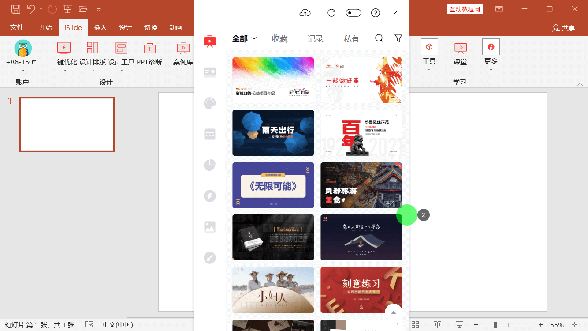This screenshot has height=331, width=588.
Task: Expand Customize Quick Access Toolbar arrow
Action: 98,10
